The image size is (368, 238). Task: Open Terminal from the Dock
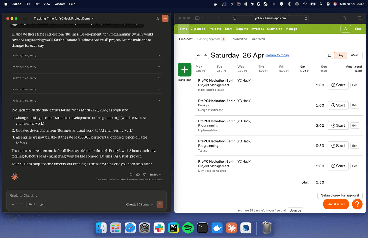tap(203, 228)
